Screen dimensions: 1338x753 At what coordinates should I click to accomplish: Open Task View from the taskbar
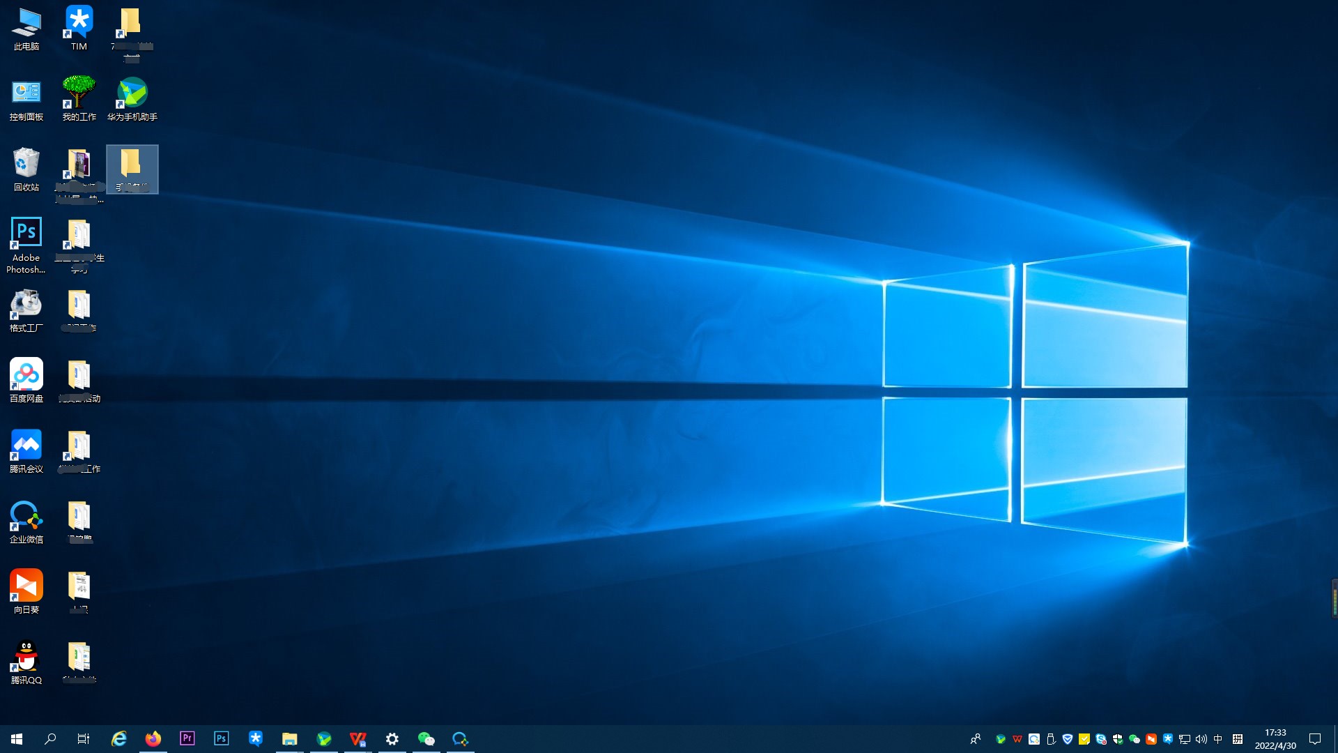click(x=84, y=739)
